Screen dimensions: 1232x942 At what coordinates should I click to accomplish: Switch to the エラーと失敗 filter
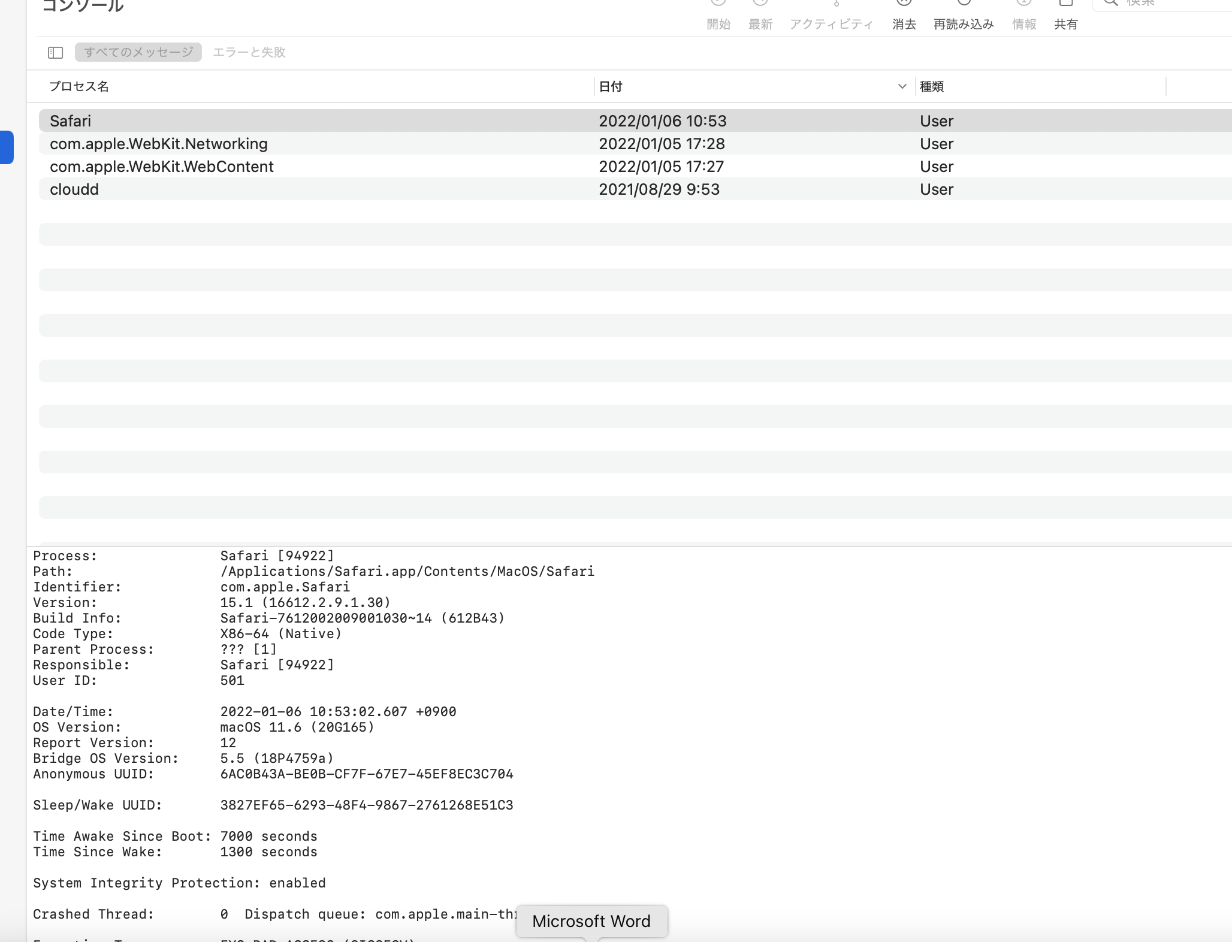click(249, 52)
